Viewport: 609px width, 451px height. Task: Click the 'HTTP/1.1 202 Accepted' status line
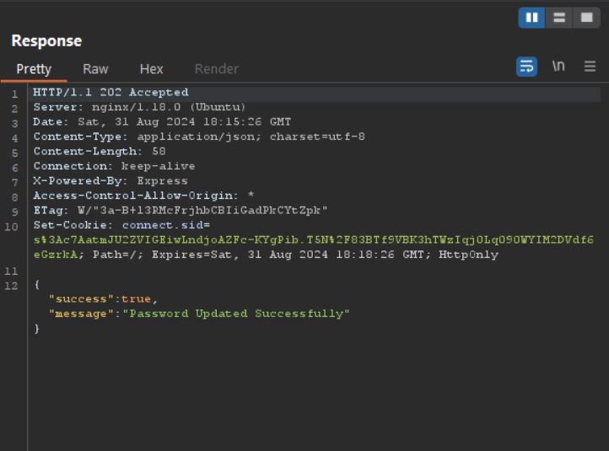point(110,93)
